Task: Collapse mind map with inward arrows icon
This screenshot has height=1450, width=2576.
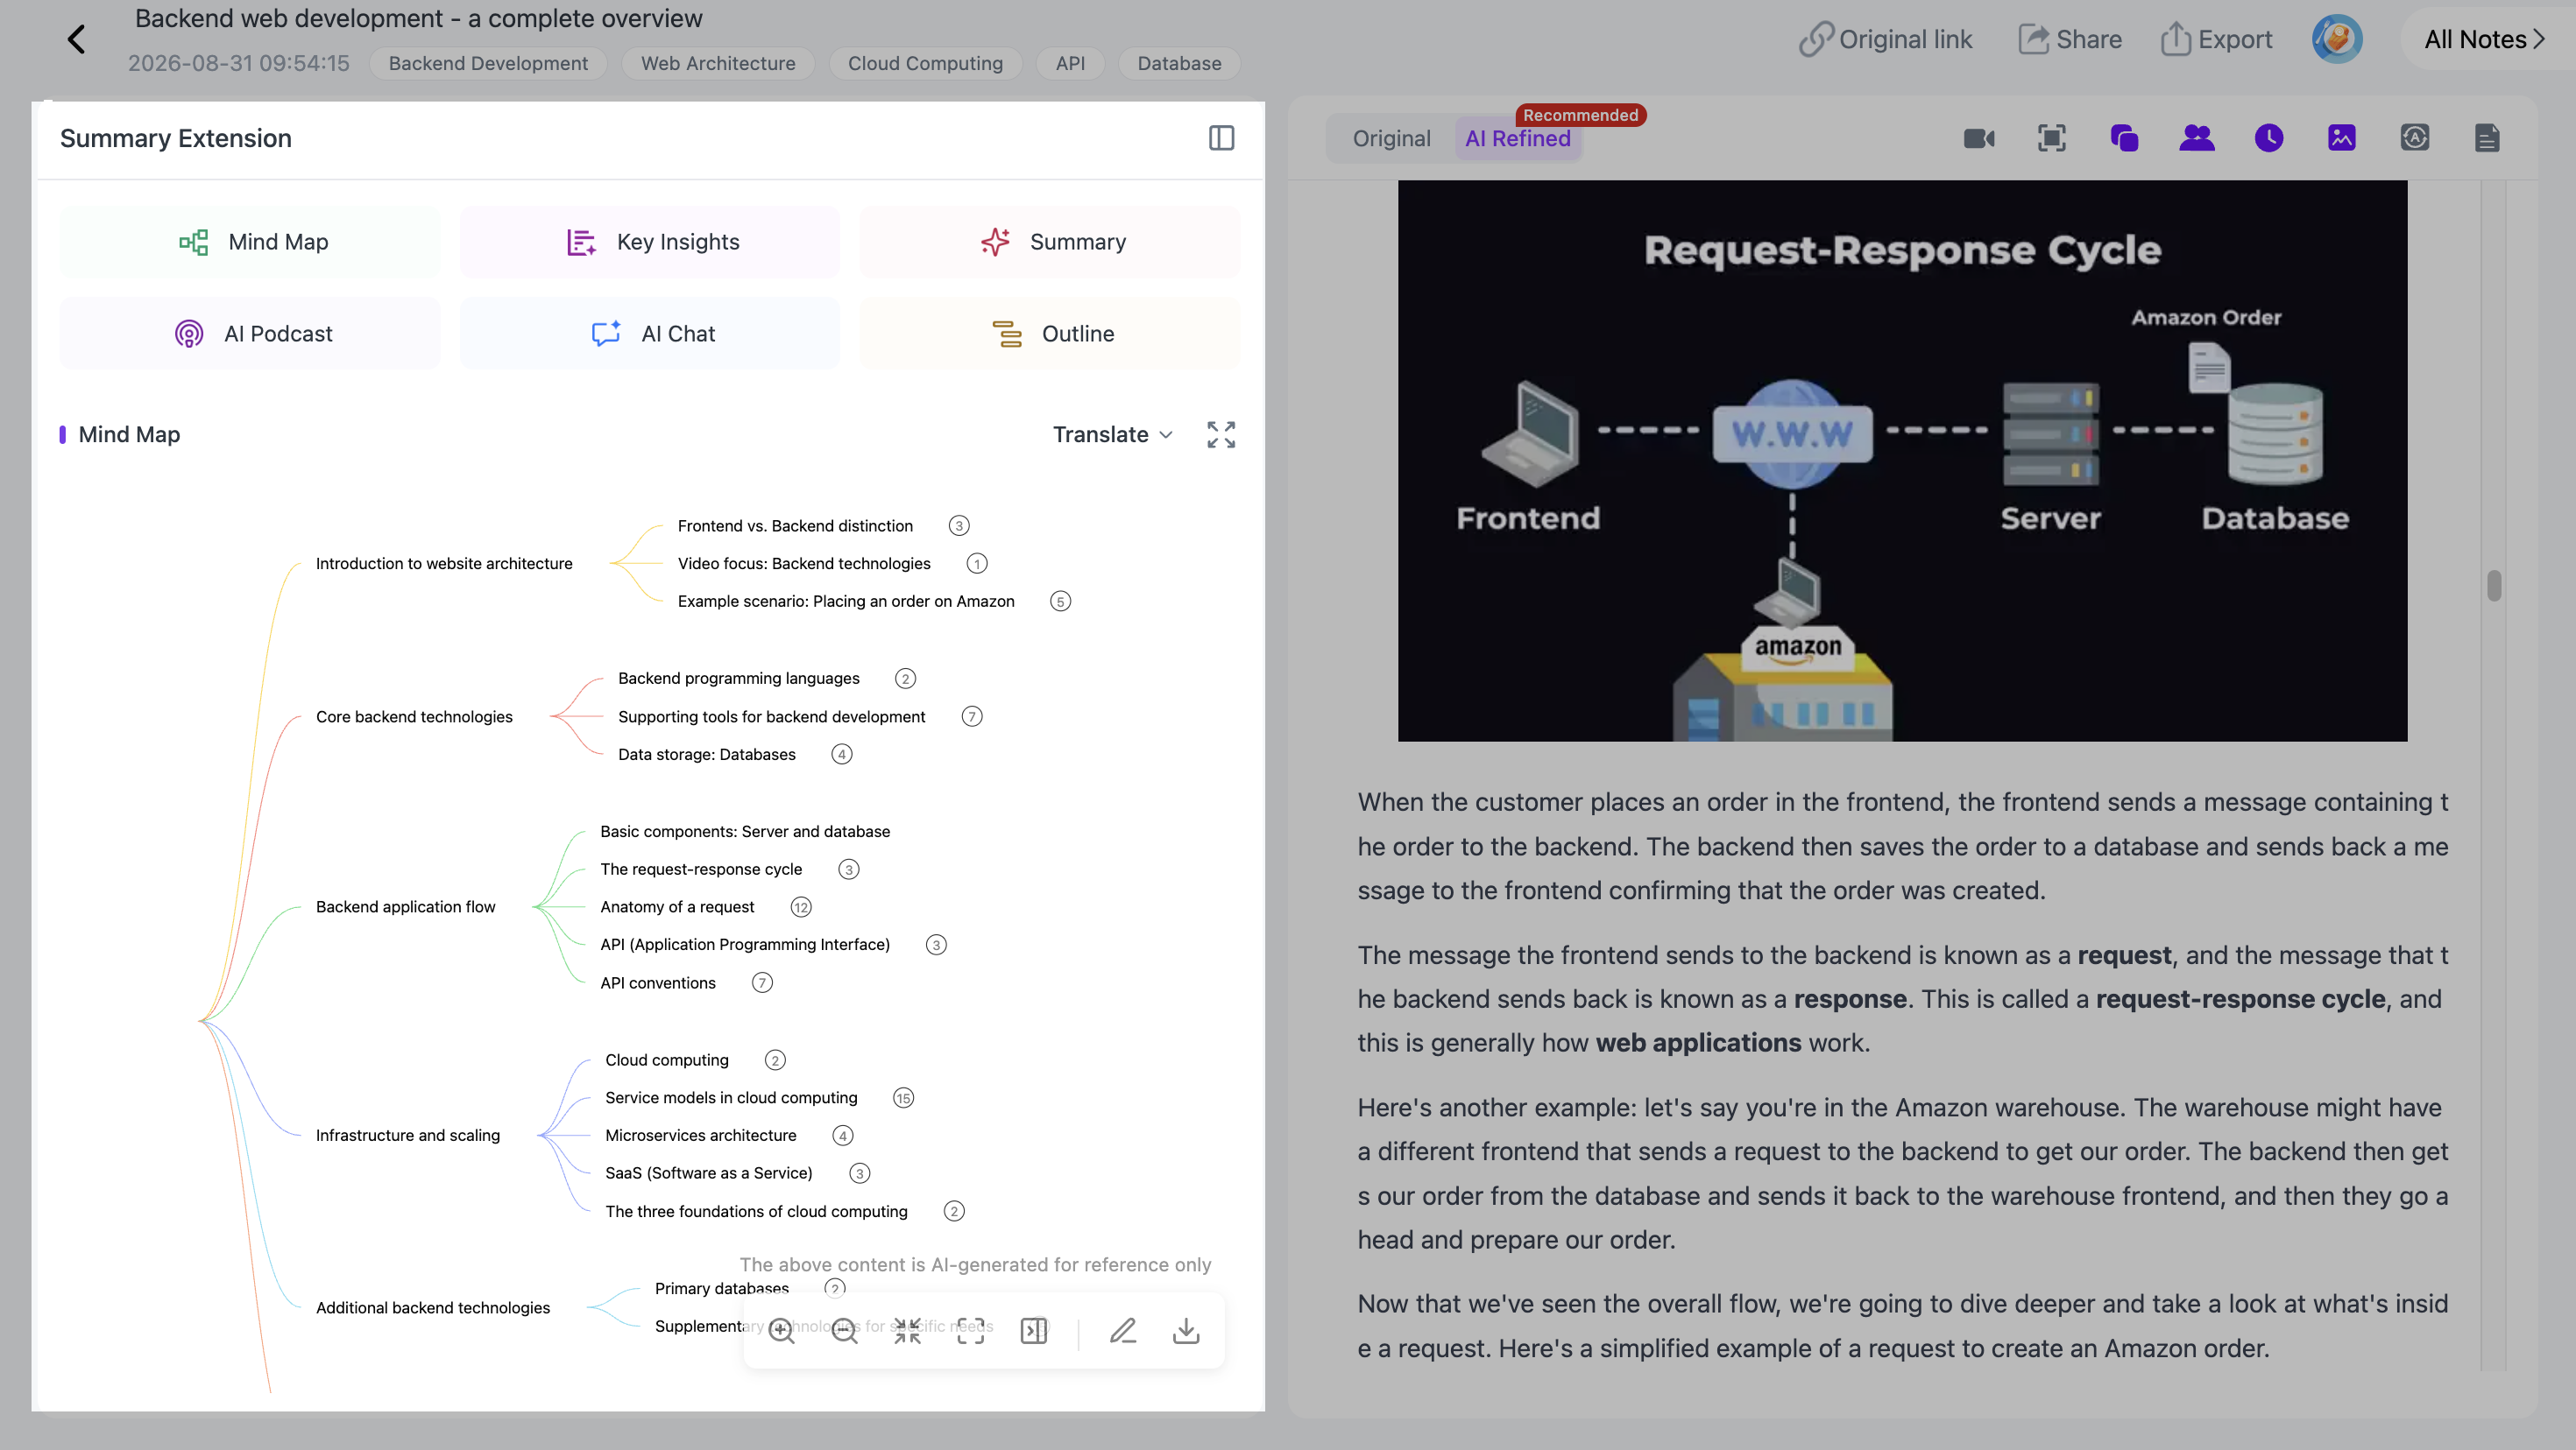Action: (x=907, y=1331)
